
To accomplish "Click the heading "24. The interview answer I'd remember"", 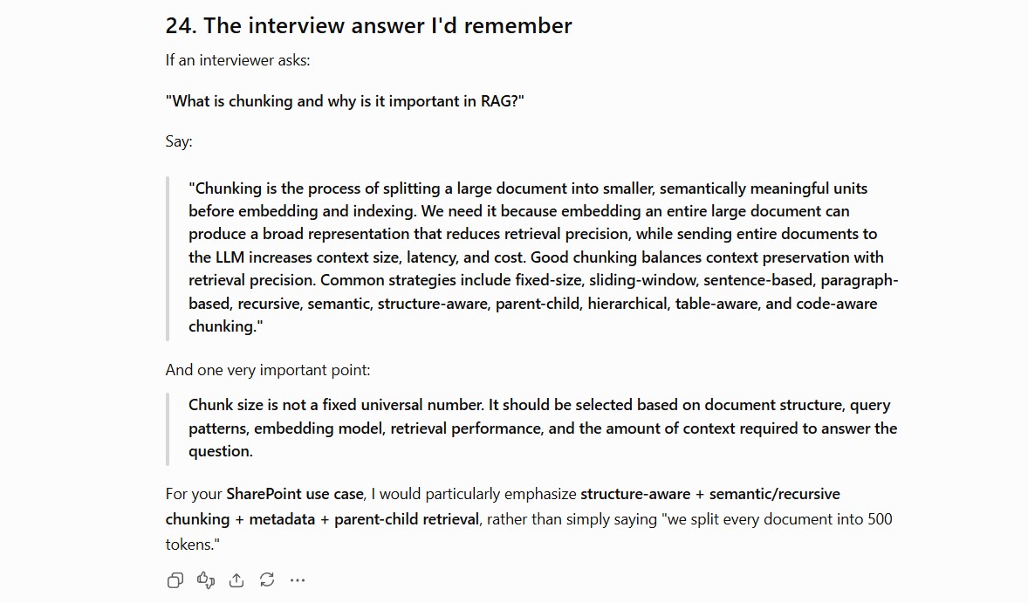I will (368, 25).
